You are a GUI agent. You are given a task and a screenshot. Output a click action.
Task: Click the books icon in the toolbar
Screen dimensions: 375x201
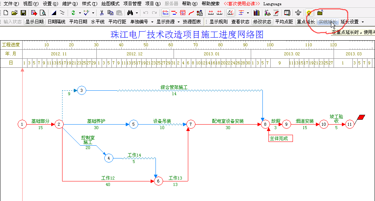pyautogui.click(x=257, y=13)
